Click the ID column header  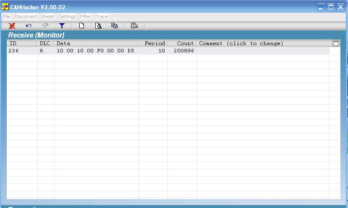click(22, 43)
